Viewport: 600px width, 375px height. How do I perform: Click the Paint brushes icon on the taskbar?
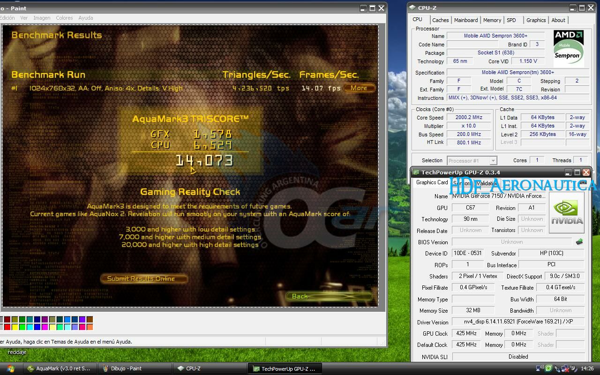click(x=106, y=368)
